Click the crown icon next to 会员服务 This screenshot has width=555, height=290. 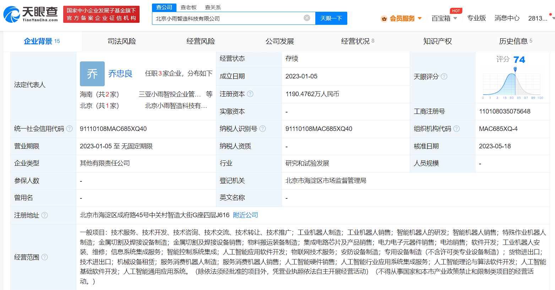[384, 18]
